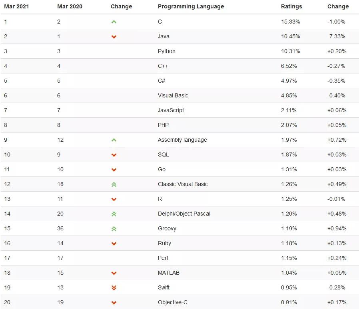Click the down arrow beside Ruby
The width and height of the screenshot is (359, 309).
114,244
